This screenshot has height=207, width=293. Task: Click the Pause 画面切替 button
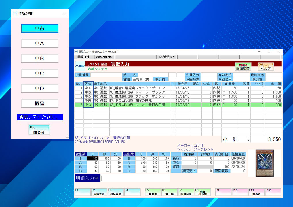pyautogui.click(x=243, y=67)
